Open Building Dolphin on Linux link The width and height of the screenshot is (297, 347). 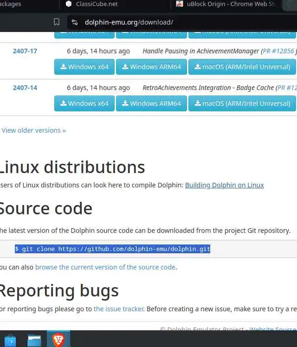225,185
